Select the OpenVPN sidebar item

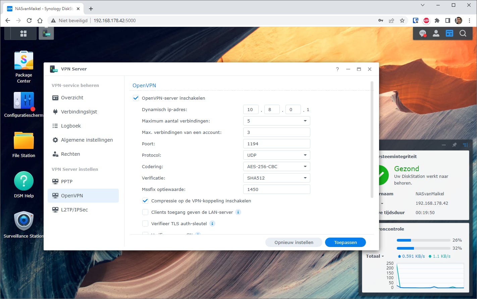(x=83, y=196)
